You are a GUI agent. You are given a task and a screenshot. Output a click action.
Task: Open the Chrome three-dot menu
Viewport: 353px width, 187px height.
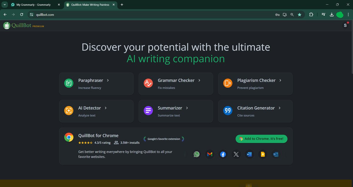tap(348, 14)
